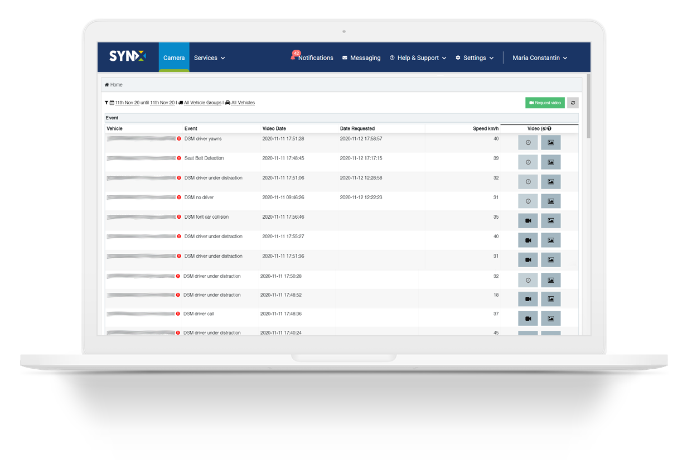Screen dimensions: 692x463
Task: Click pending clock icon for DSM no driver
Action: point(528,201)
